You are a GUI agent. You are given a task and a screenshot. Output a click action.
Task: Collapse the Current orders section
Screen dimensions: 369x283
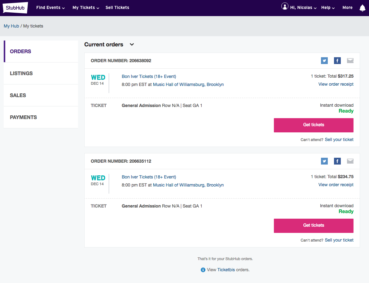tap(131, 45)
